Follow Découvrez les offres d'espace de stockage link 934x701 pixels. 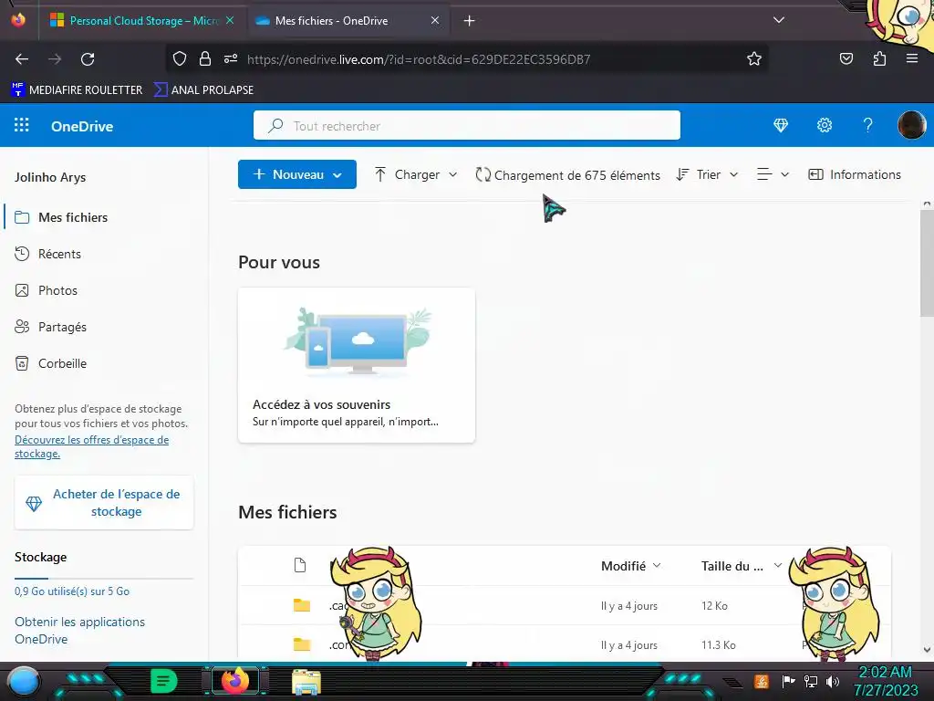point(92,446)
